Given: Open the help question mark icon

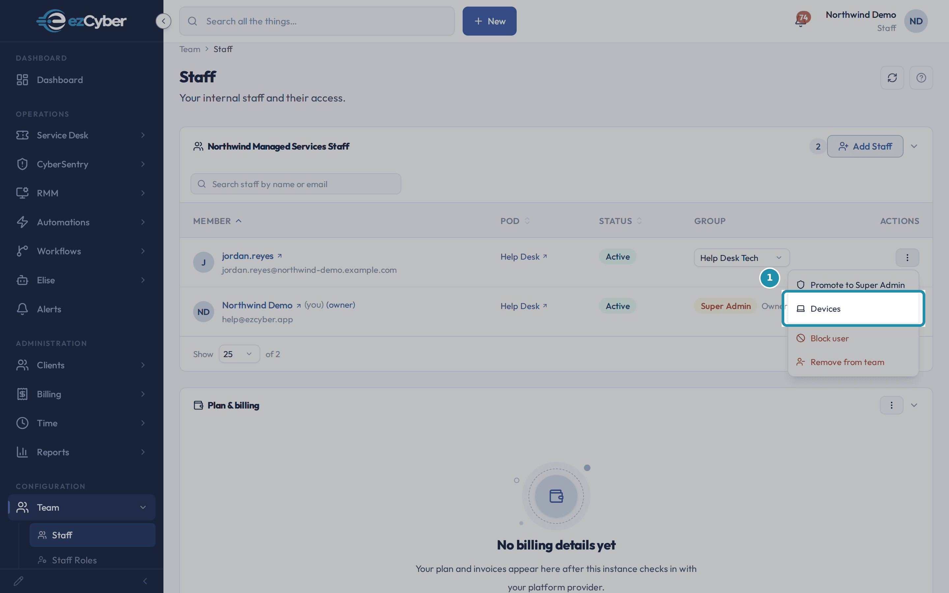Looking at the screenshot, I should (x=921, y=78).
